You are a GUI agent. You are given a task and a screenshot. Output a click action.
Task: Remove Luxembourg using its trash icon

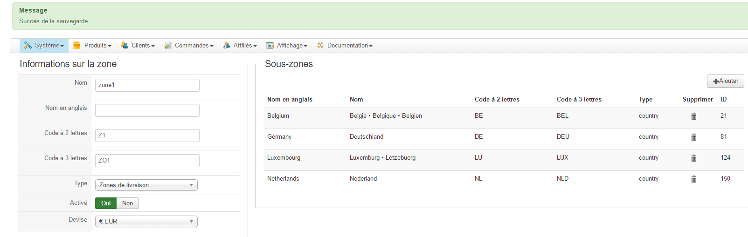[693, 158]
